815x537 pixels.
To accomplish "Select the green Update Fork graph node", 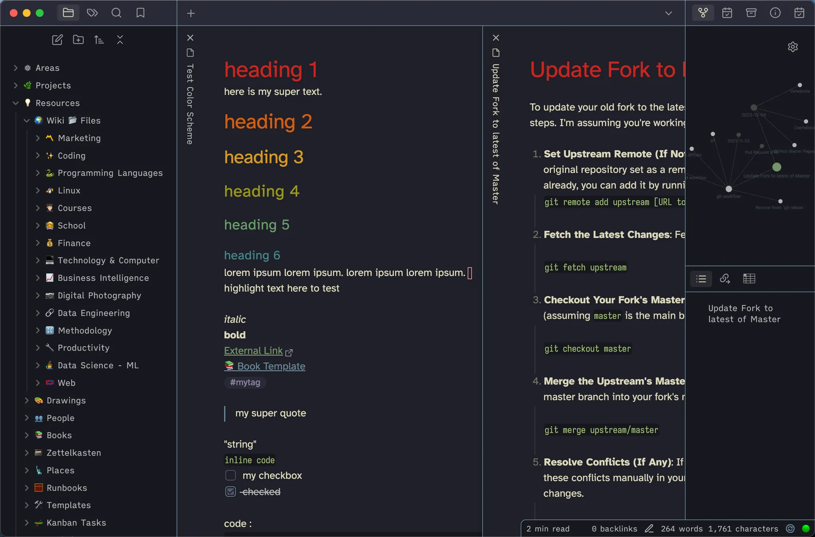I will coord(777,167).
